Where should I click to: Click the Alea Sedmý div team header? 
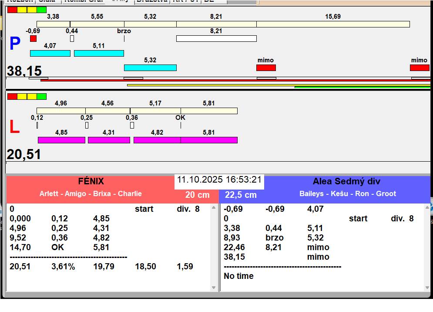(x=346, y=181)
